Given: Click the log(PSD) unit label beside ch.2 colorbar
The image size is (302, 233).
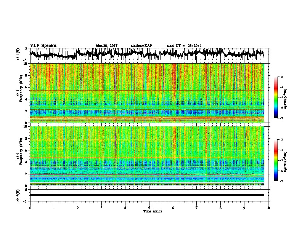Looking at the screenshot, I should pos(286,162).
